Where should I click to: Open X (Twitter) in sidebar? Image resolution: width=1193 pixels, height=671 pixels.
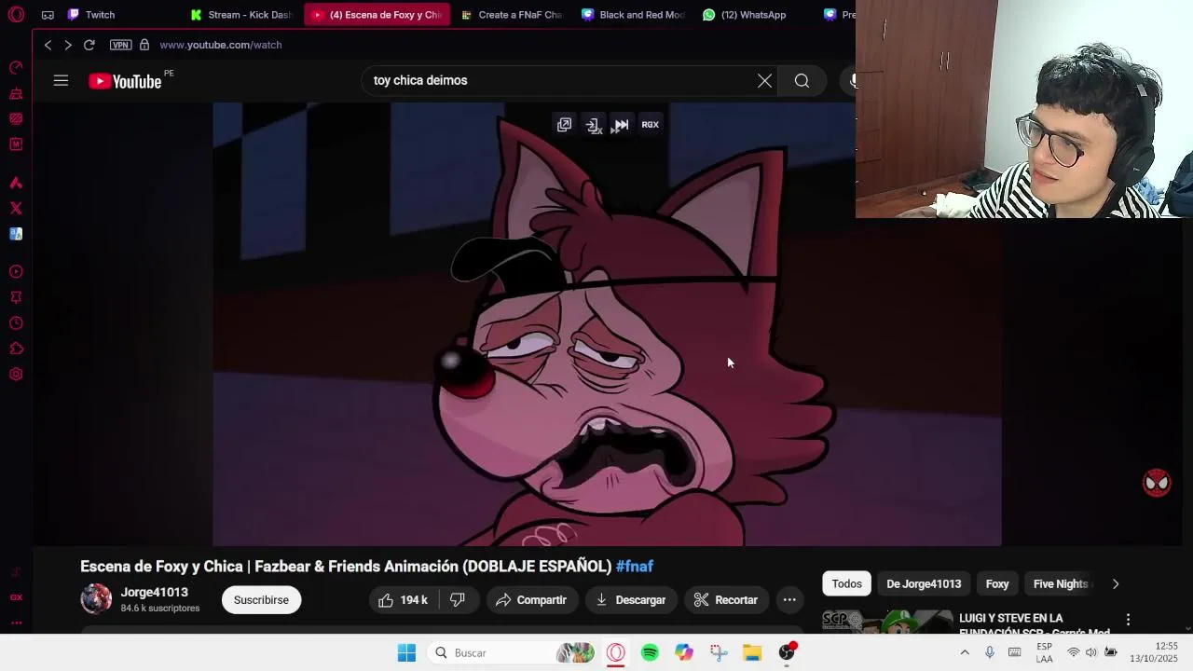tap(16, 208)
